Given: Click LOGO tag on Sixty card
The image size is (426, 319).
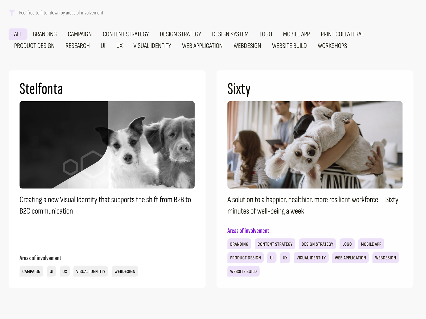Looking at the screenshot, I should tap(347, 244).
